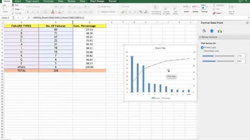Switch to the Chart Design tab
250x140 pixels.
pyautogui.click(x=97, y=1)
